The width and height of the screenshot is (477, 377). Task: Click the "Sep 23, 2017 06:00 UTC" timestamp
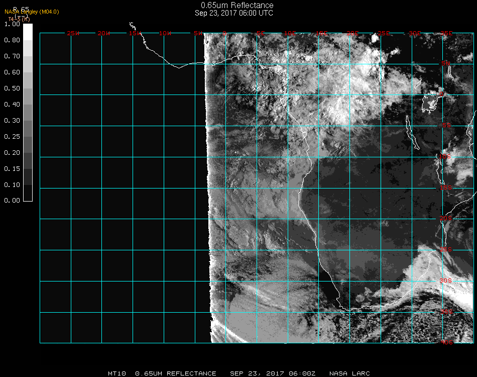click(x=233, y=13)
